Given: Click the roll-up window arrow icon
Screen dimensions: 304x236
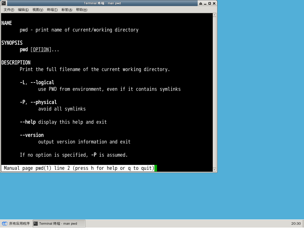Looking at the screenshot, I should coord(201,3).
